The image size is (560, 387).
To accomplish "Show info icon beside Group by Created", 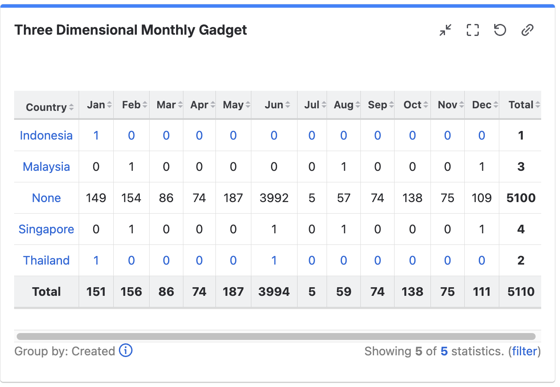I will point(126,351).
